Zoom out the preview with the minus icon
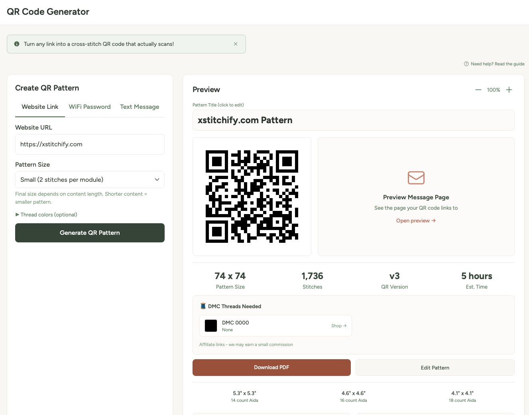The width and height of the screenshot is (529, 415). click(x=478, y=90)
